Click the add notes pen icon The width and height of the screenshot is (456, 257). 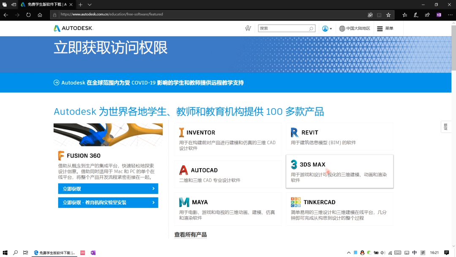click(416, 15)
